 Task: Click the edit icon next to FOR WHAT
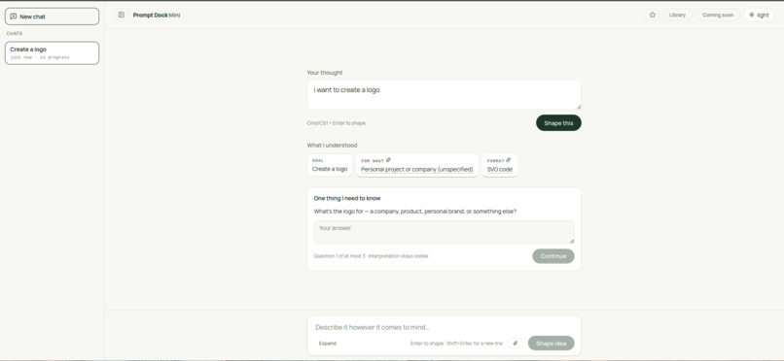pos(388,160)
